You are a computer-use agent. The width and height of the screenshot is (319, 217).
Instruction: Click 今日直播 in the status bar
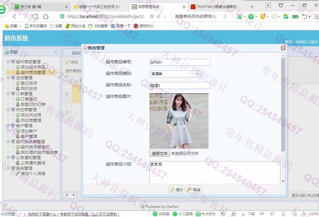pyautogui.click(x=183, y=214)
